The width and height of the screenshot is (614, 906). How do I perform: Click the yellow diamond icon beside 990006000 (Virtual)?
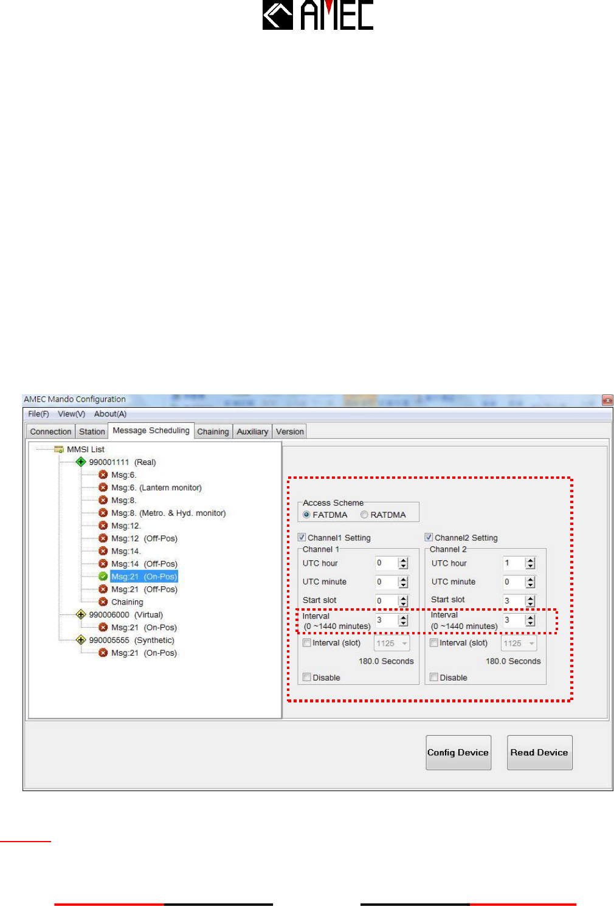[x=81, y=614]
